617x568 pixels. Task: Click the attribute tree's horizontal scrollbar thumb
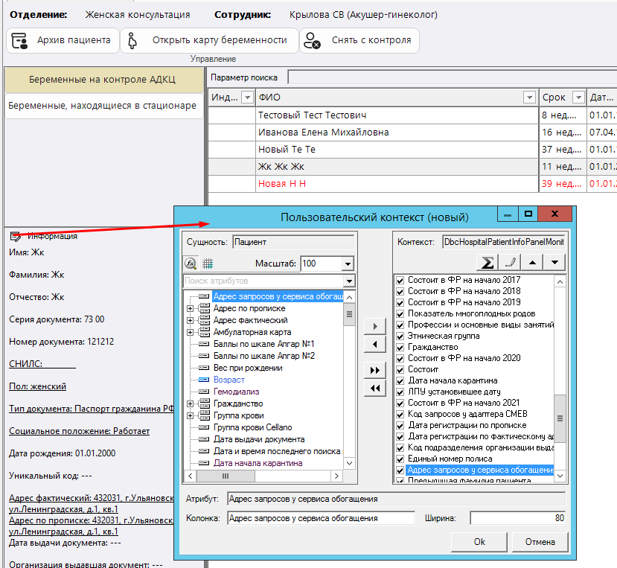coord(226,476)
